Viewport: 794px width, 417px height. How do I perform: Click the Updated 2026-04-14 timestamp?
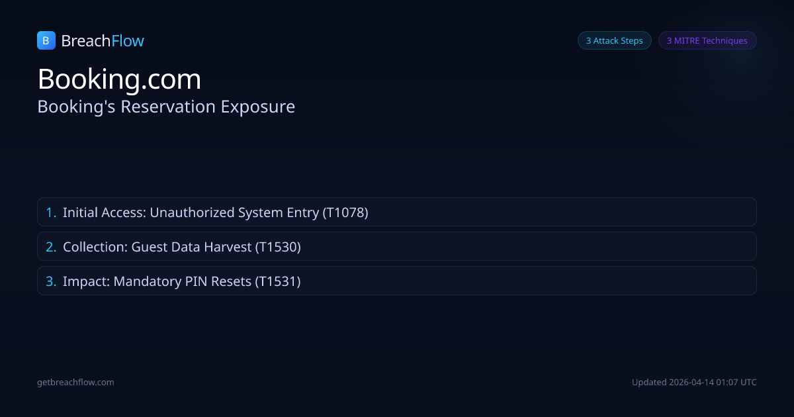click(694, 382)
